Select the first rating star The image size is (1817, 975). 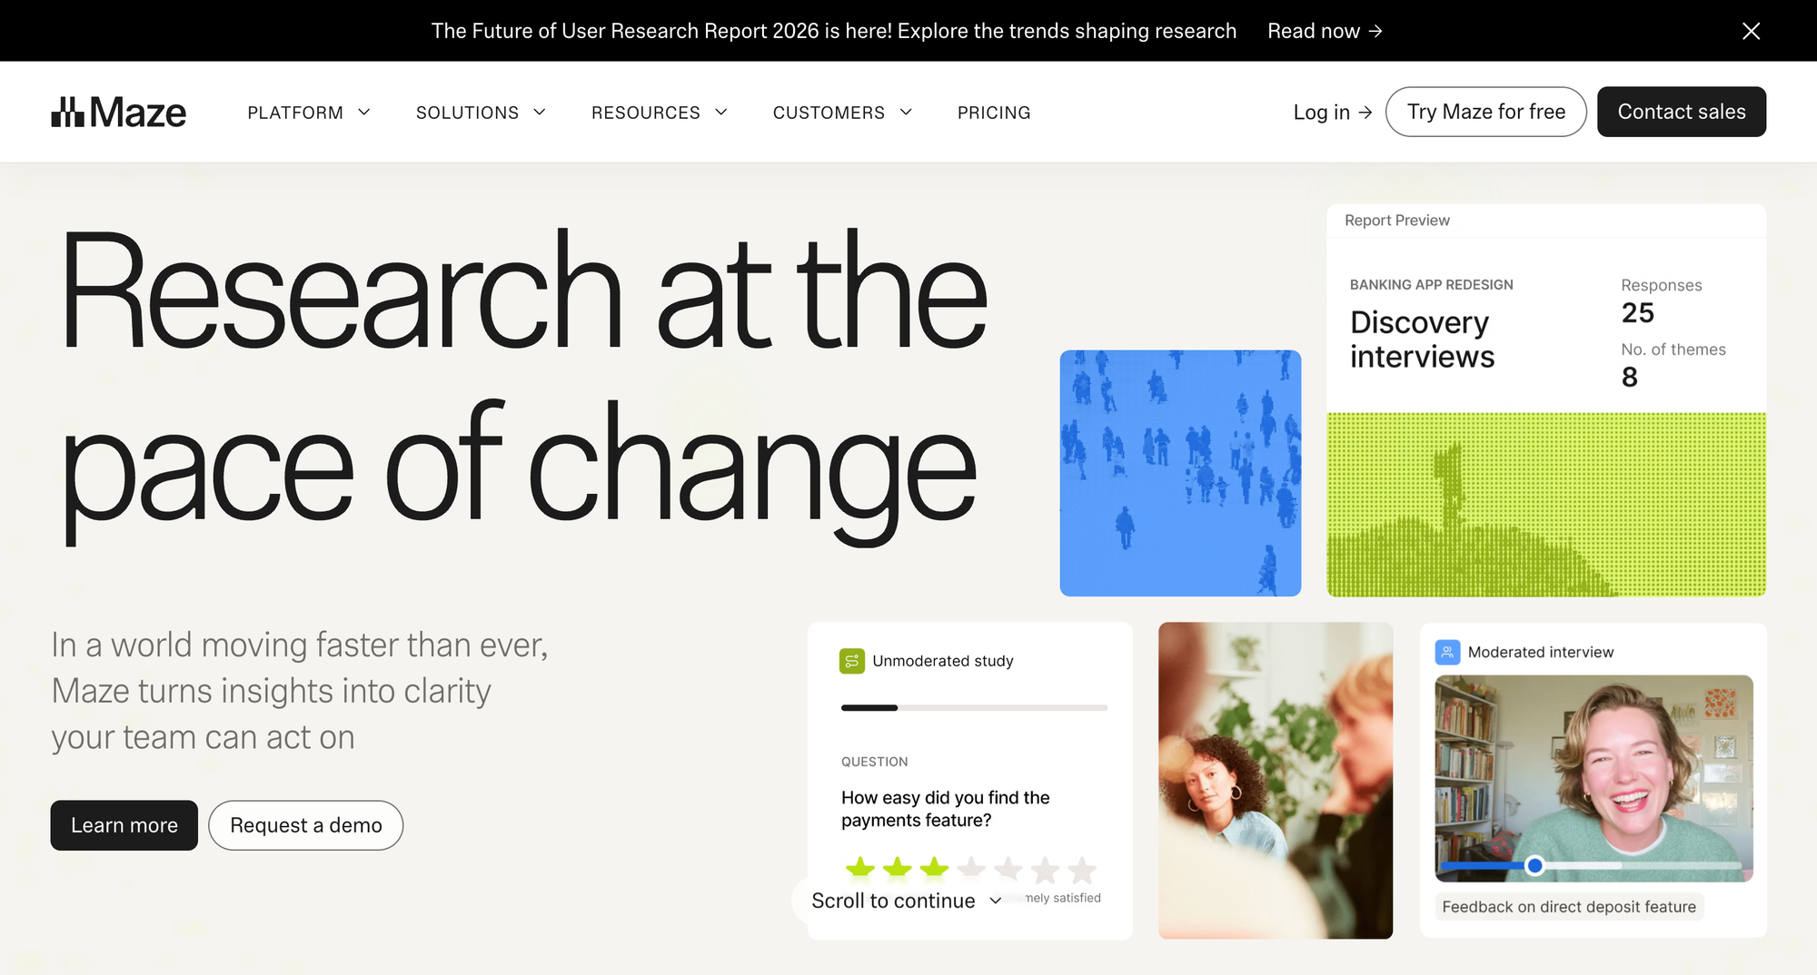[x=859, y=869]
